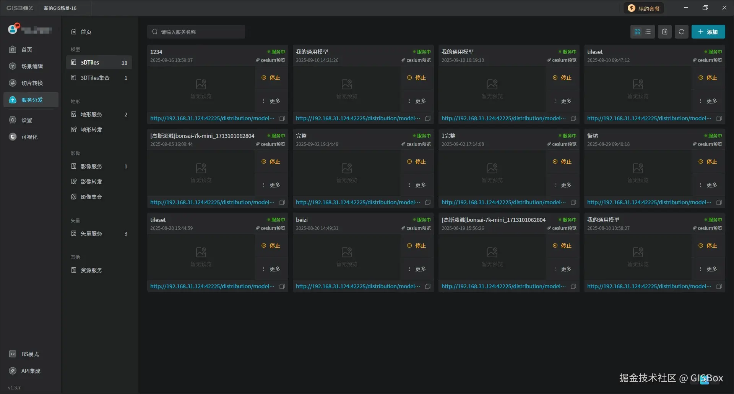Viewport: 734px width, 394px height.
Task: Open cesium预览 for the 1234 service
Action: tap(270, 60)
